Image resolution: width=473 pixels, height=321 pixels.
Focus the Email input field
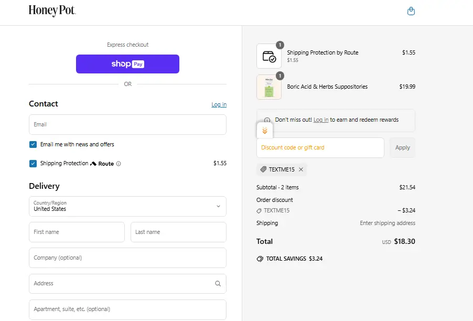127,125
